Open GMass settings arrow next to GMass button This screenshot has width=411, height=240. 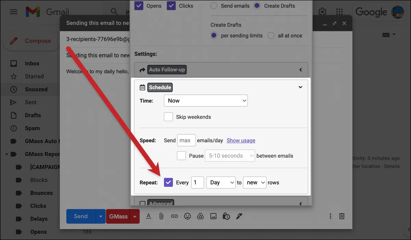[x=135, y=216]
